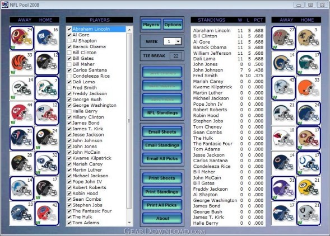
Task: Choose the Vikings helmet
Action: point(283,188)
